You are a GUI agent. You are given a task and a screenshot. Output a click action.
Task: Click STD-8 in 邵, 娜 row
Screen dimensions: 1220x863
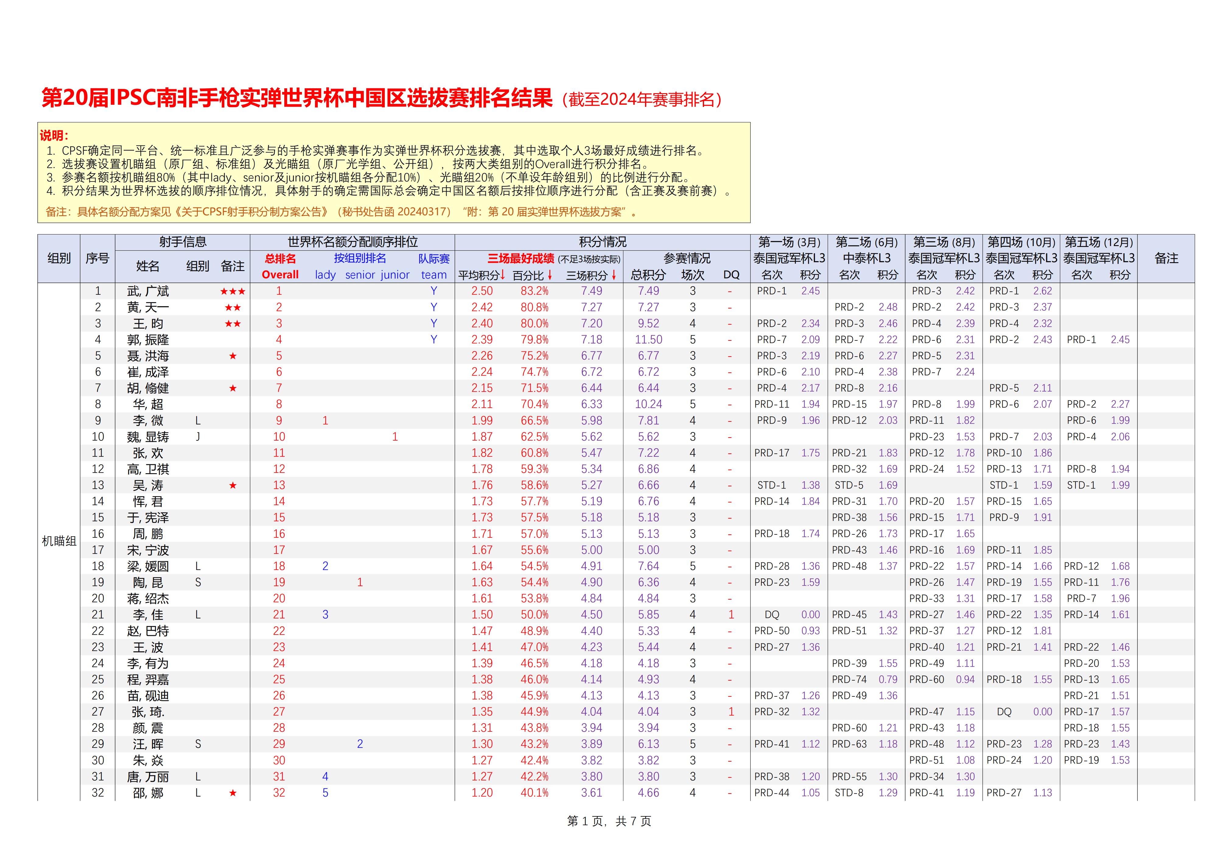(849, 793)
